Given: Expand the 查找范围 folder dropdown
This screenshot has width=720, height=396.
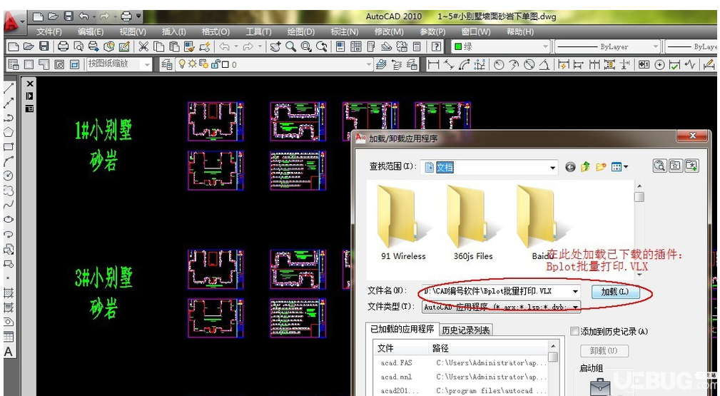Looking at the screenshot, I should [x=552, y=167].
